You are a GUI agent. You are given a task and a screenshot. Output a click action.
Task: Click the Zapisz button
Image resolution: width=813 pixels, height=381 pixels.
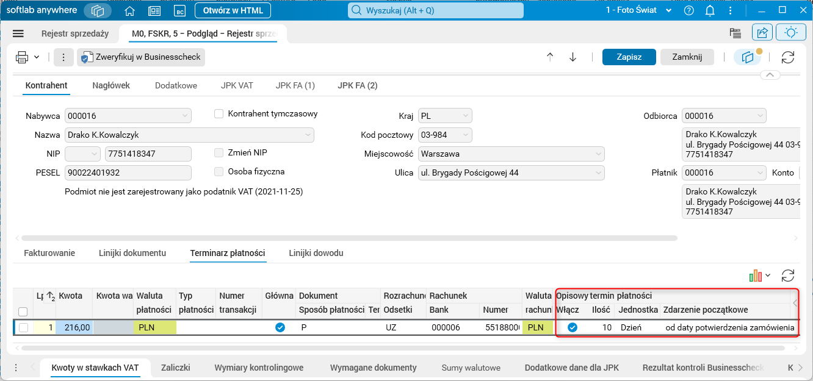(x=629, y=57)
